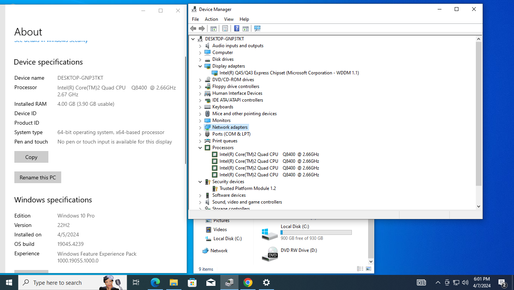Click the volume speaker icon in system tray

click(465, 282)
